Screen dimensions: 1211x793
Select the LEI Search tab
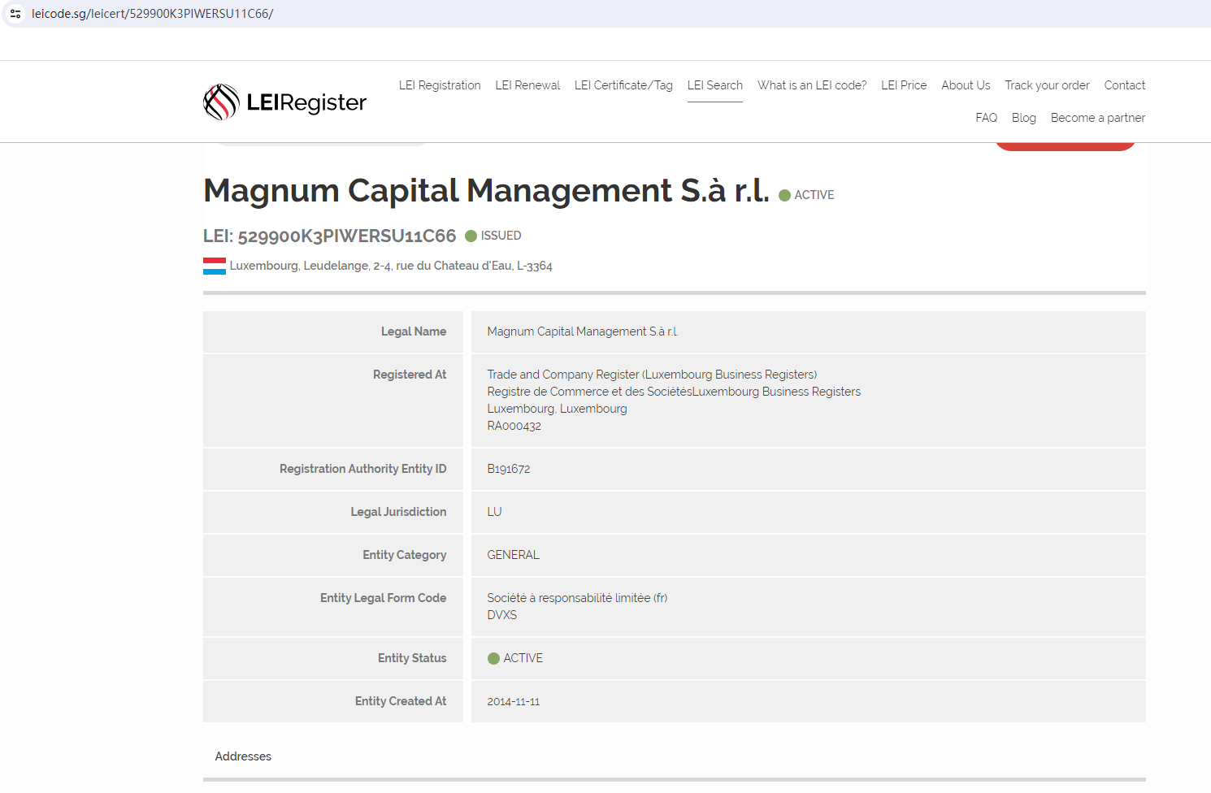[714, 85]
